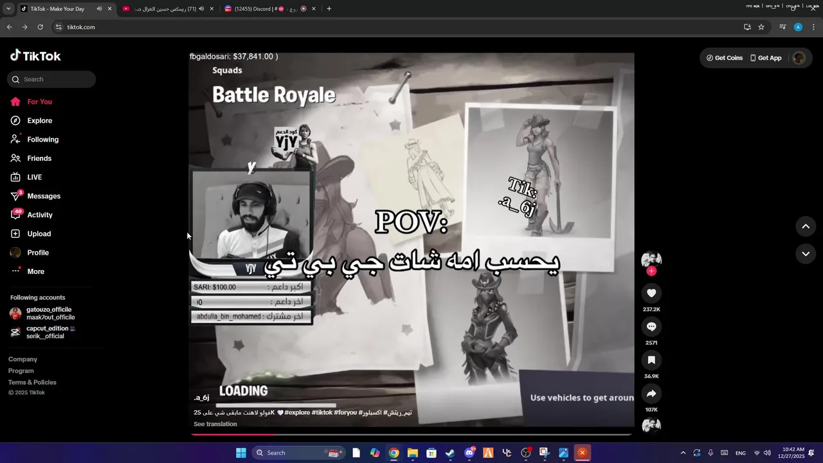823x463 pixels.
Task: Go to previous video with up chevron
Action: coord(806,226)
